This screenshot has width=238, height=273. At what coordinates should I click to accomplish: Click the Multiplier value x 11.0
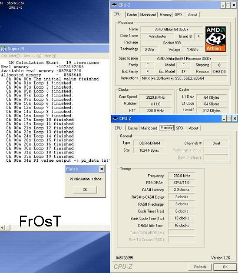coord(155,104)
